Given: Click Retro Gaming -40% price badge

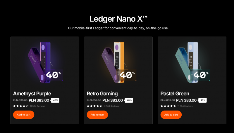Looking at the screenshot, I should click(129, 100).
